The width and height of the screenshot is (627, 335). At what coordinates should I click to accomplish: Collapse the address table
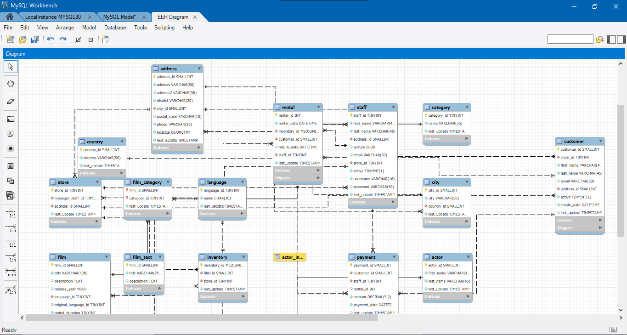(199, 68)
